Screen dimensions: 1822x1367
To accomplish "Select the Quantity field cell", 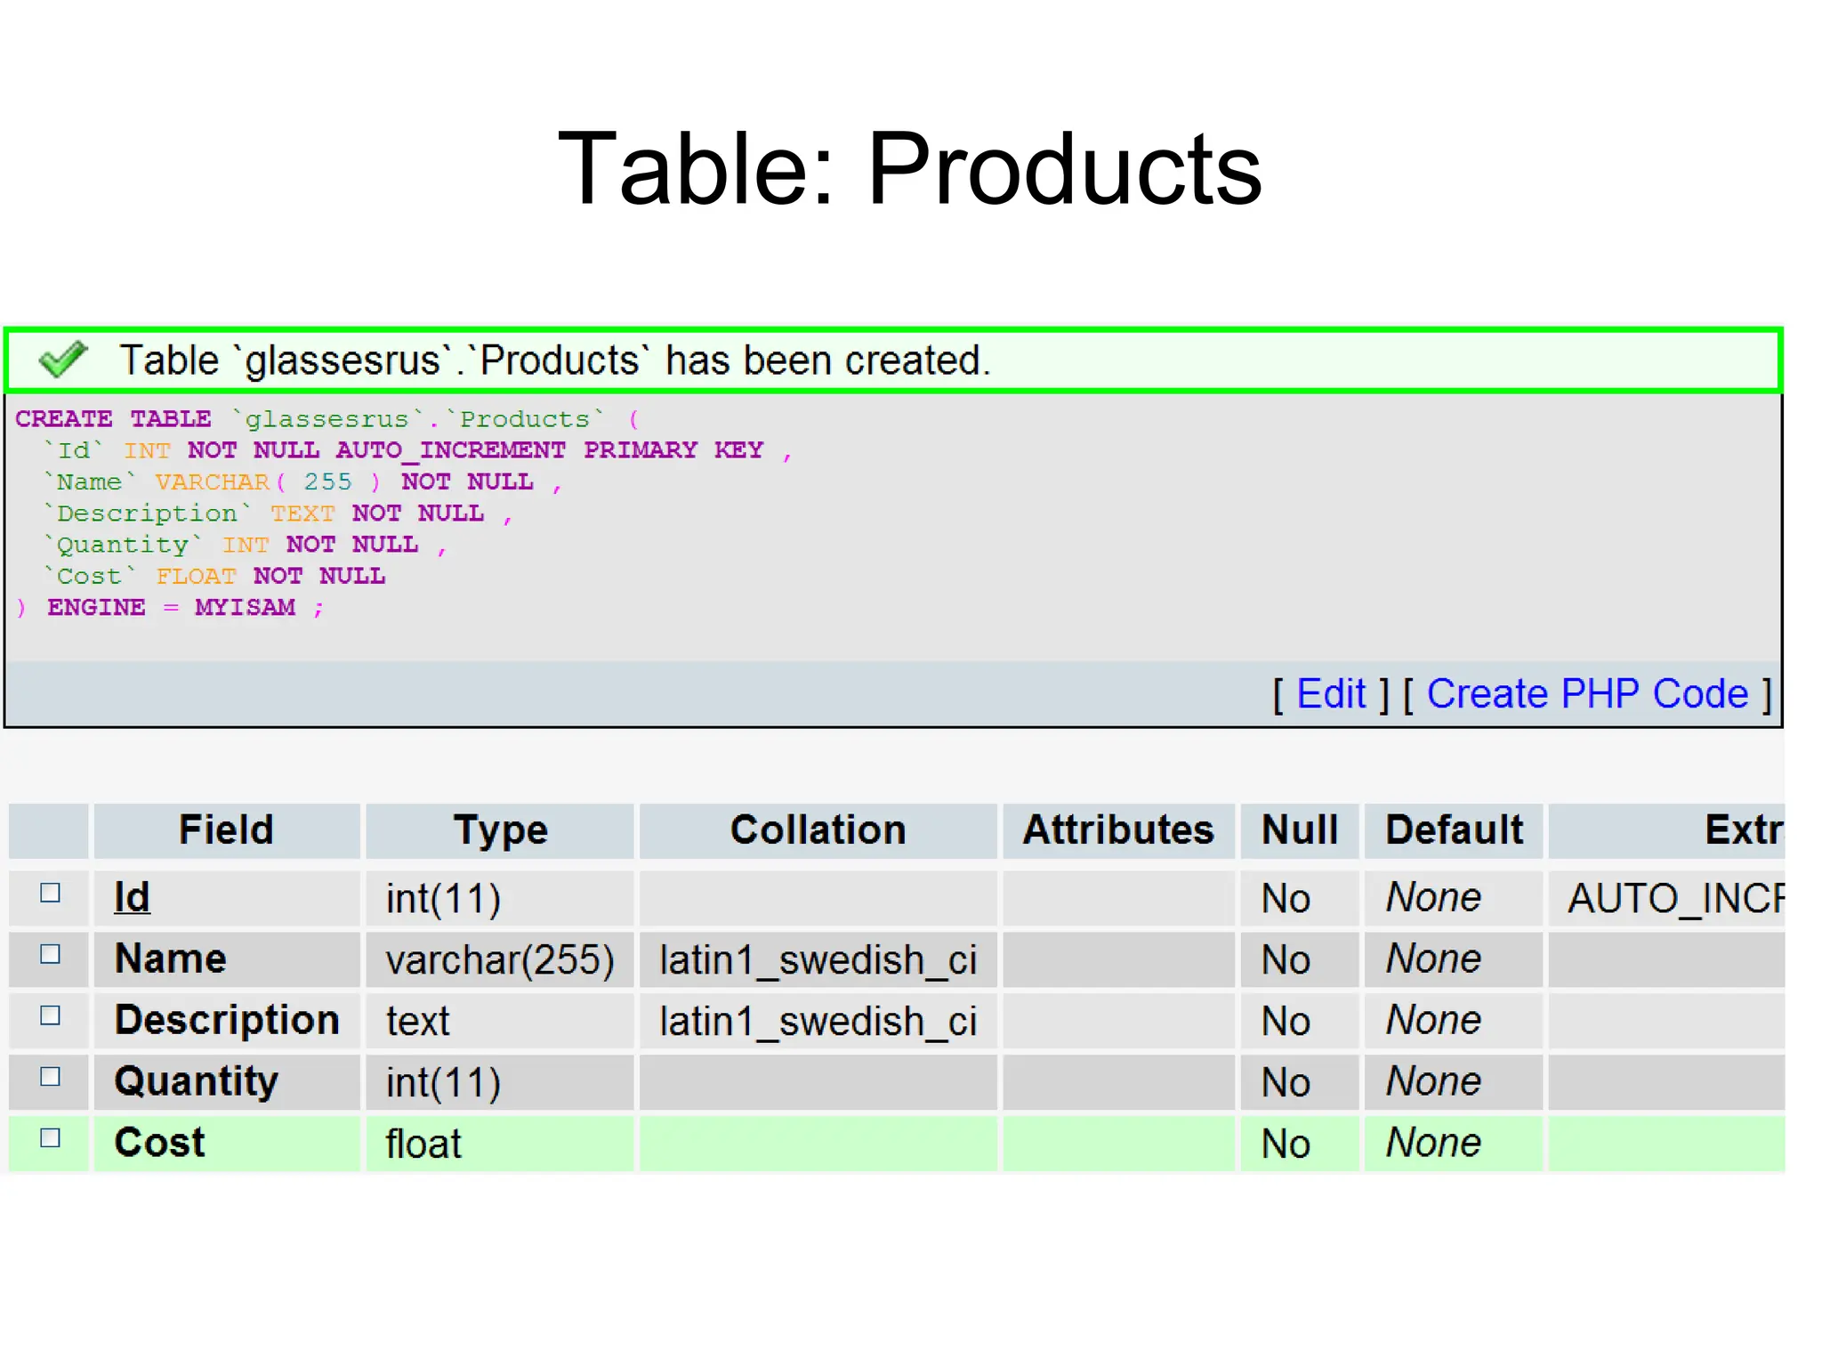I will click(x=227, y=1082).
